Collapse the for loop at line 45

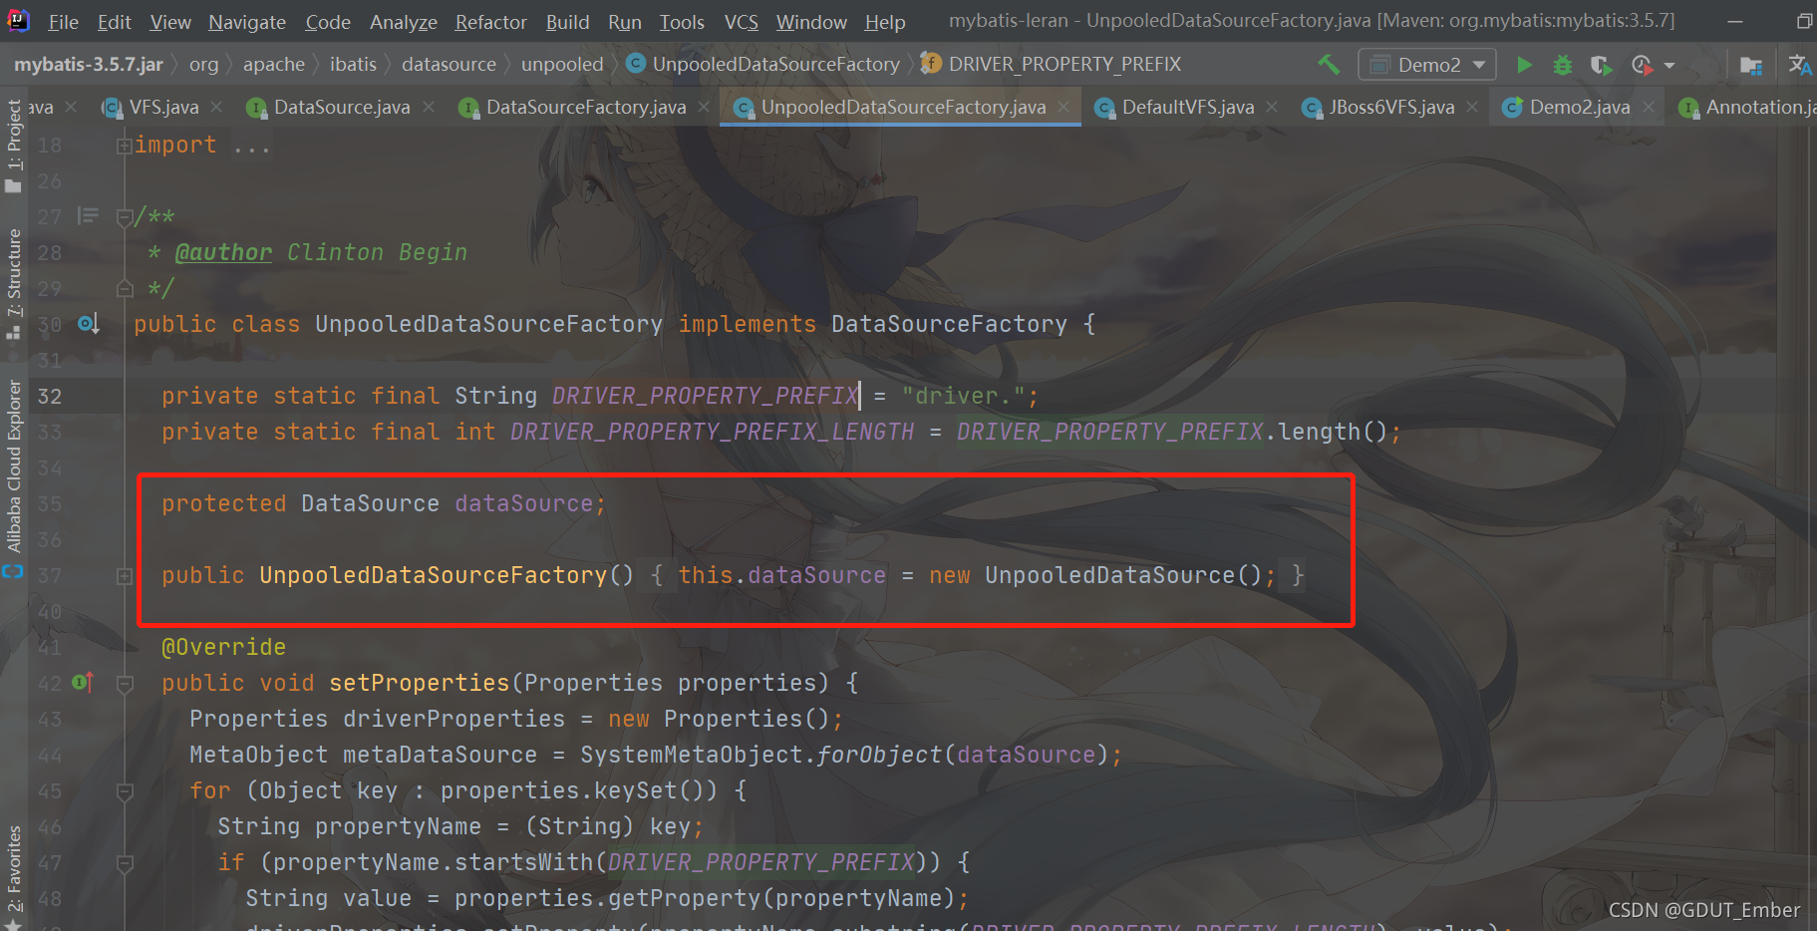125,791
